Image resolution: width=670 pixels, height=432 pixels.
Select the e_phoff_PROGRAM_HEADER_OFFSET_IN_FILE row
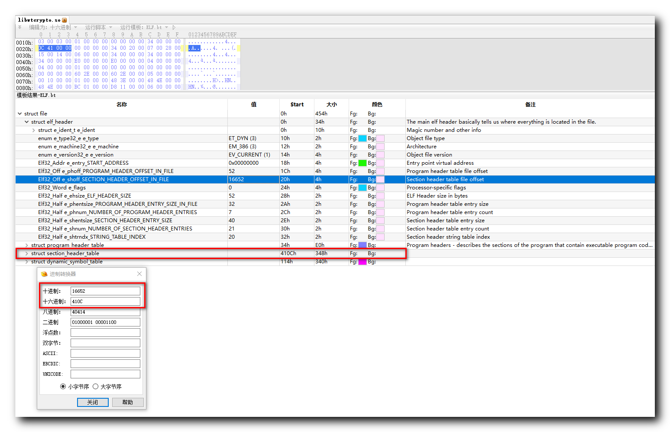coord(335,171)
